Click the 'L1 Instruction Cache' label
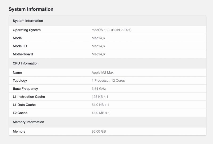Image resolution: width=213 pixels, height=144 pixels. (29, 97)
